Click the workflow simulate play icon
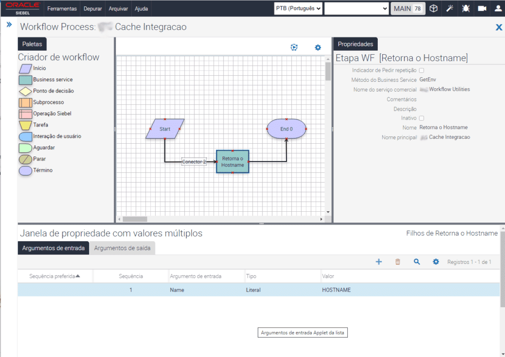 [294, 47]
